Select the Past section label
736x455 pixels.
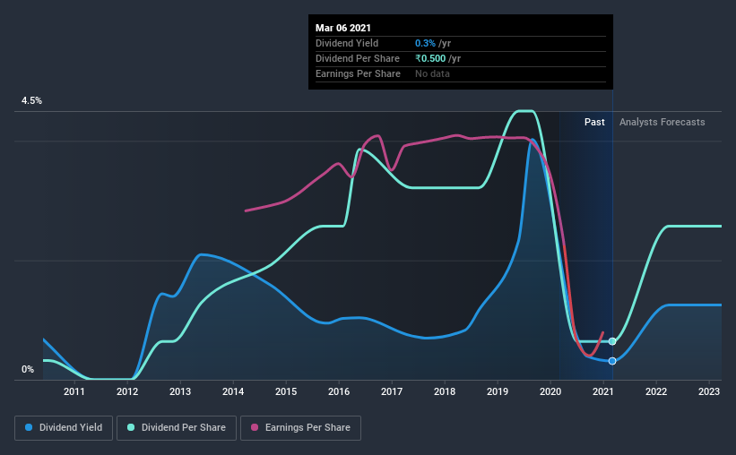[594, 122]
